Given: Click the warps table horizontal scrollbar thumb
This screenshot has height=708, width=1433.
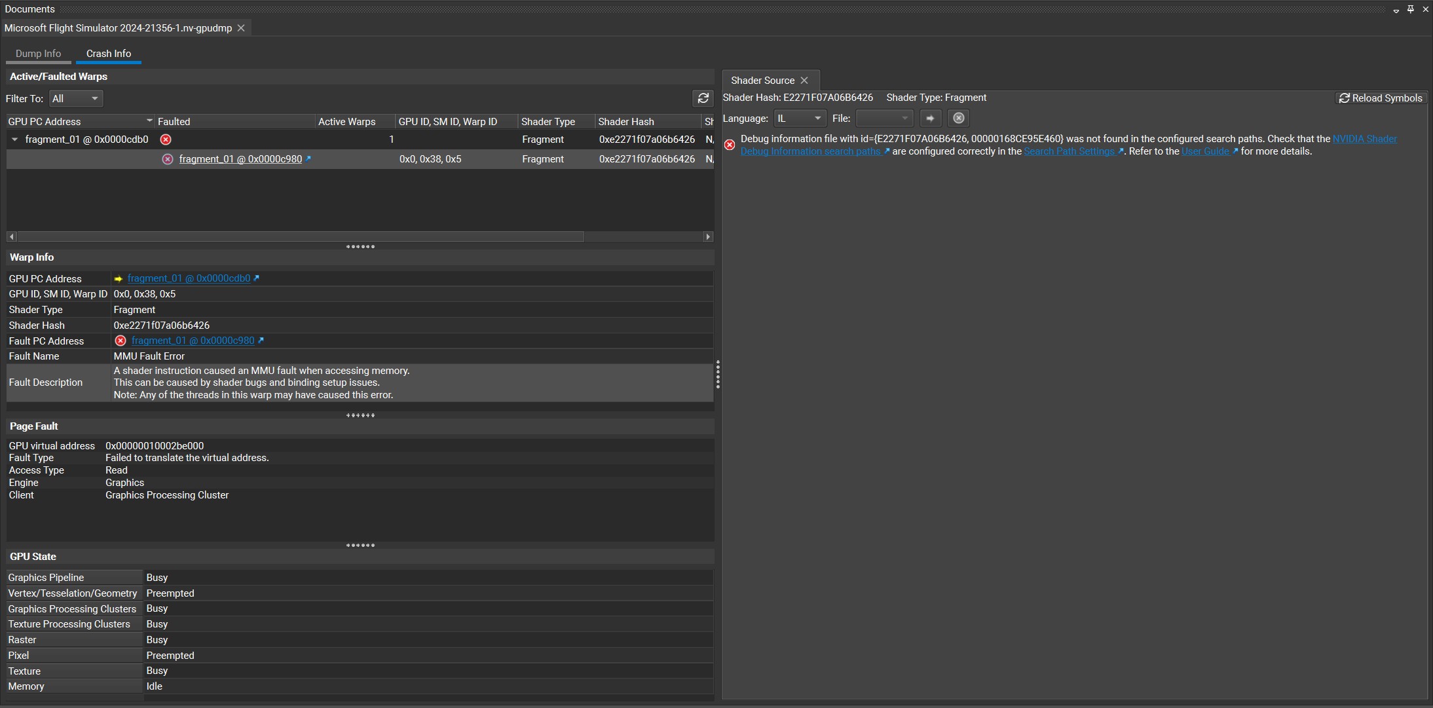Looking at the screenshot, I should (x=300, y=236).
